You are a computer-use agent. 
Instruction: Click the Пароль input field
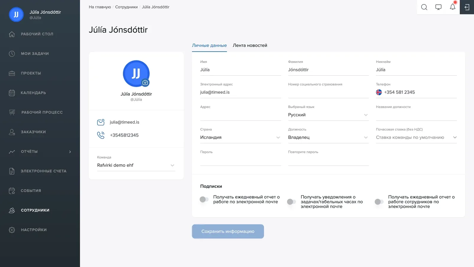[x=241, y=160]
